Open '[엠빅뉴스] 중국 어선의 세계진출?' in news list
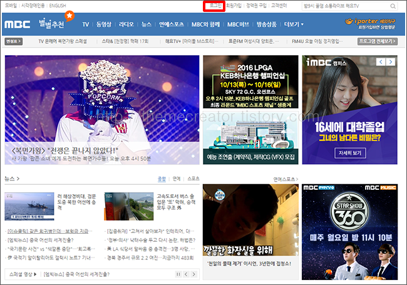This screenshot has height=285, width=407. [41, 240]
